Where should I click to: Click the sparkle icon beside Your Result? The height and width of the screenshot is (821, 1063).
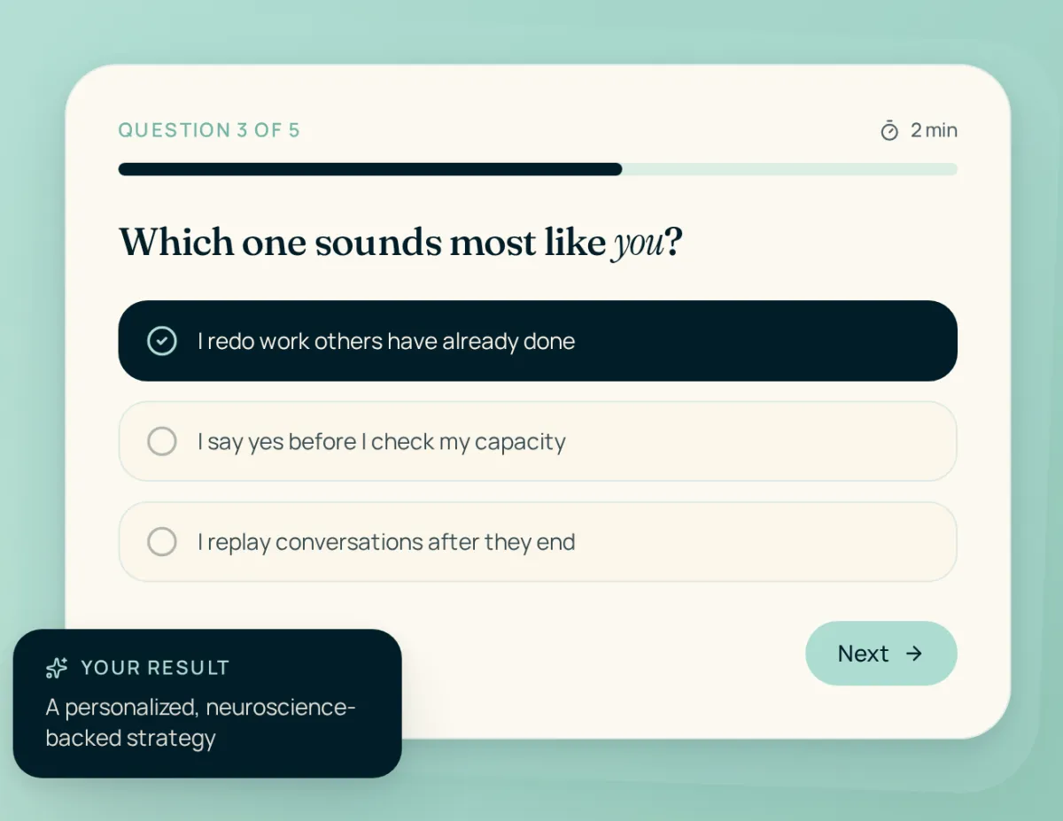[x=57, y=668]
